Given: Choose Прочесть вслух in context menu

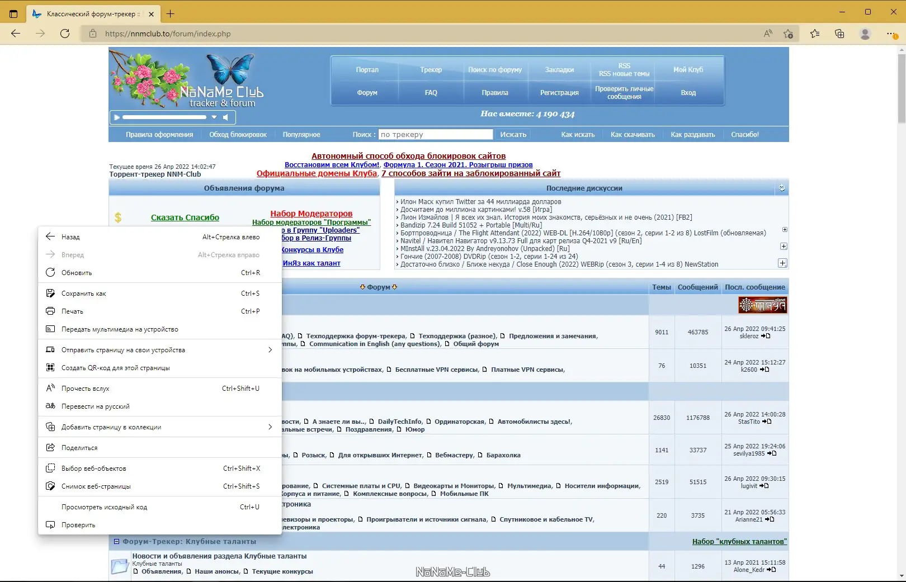Looking at the screenshot, I should (160, 389).
